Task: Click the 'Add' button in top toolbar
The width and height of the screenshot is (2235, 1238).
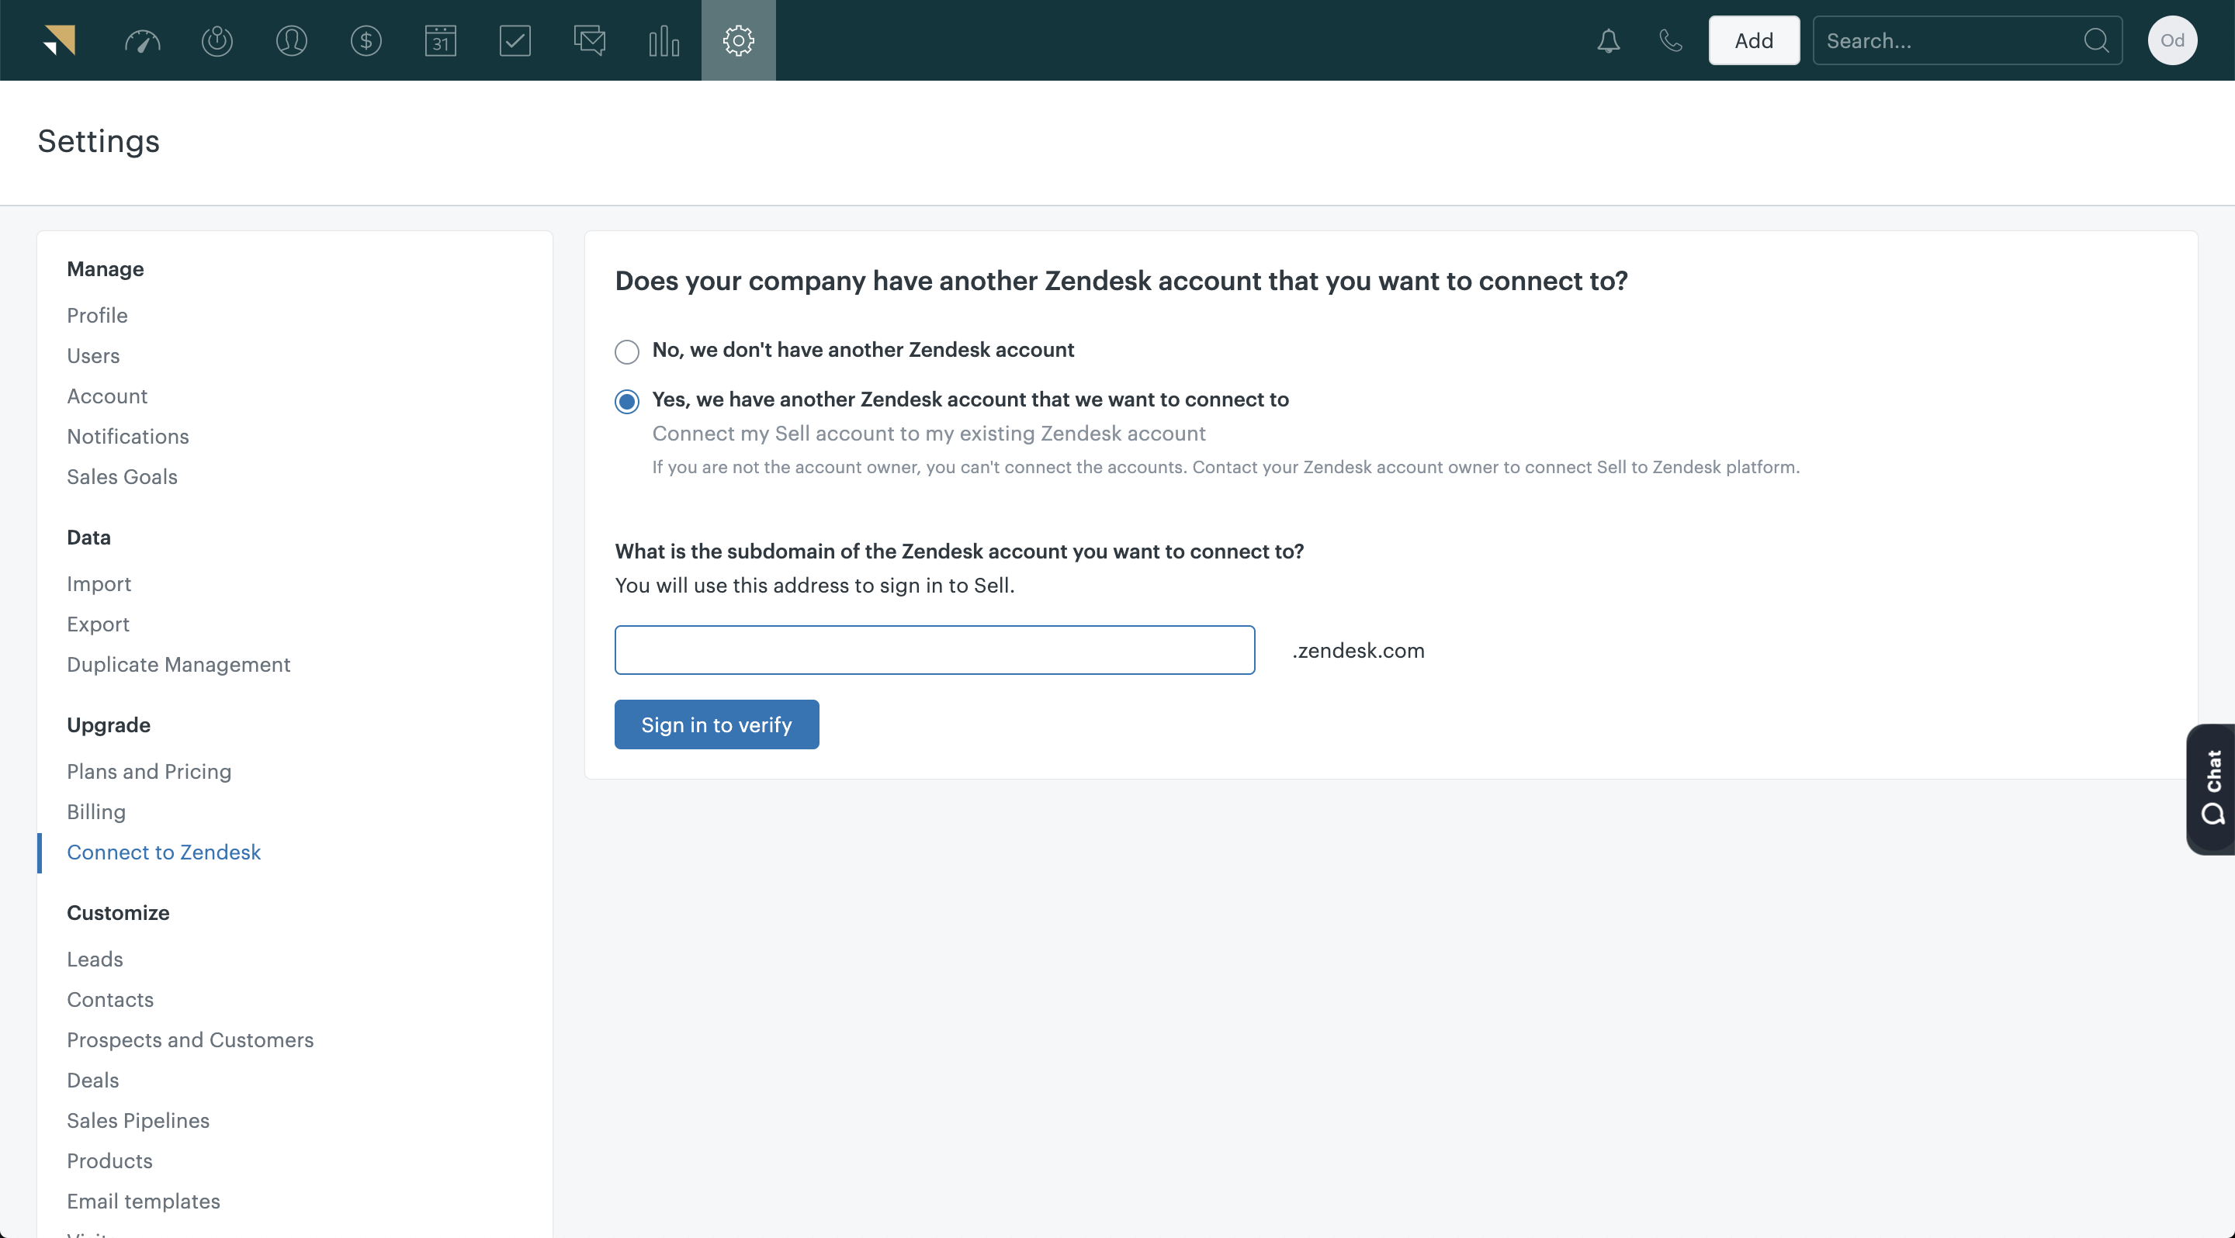Action: (x=1755, y=40)
